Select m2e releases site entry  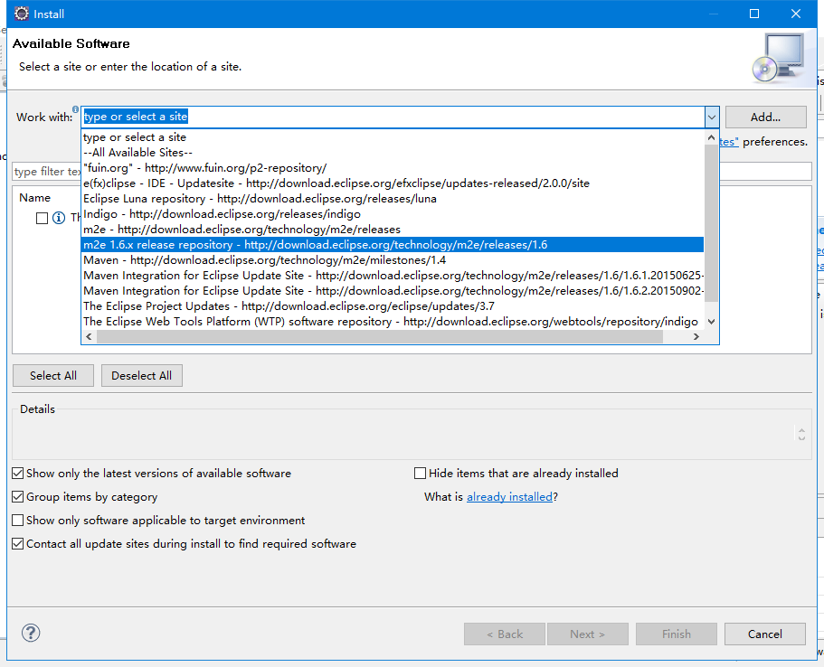393,230
